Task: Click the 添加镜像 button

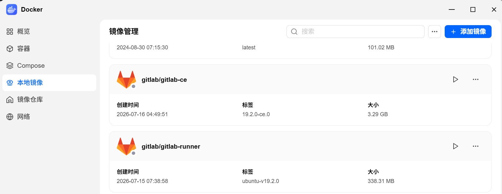Action: 468,32
